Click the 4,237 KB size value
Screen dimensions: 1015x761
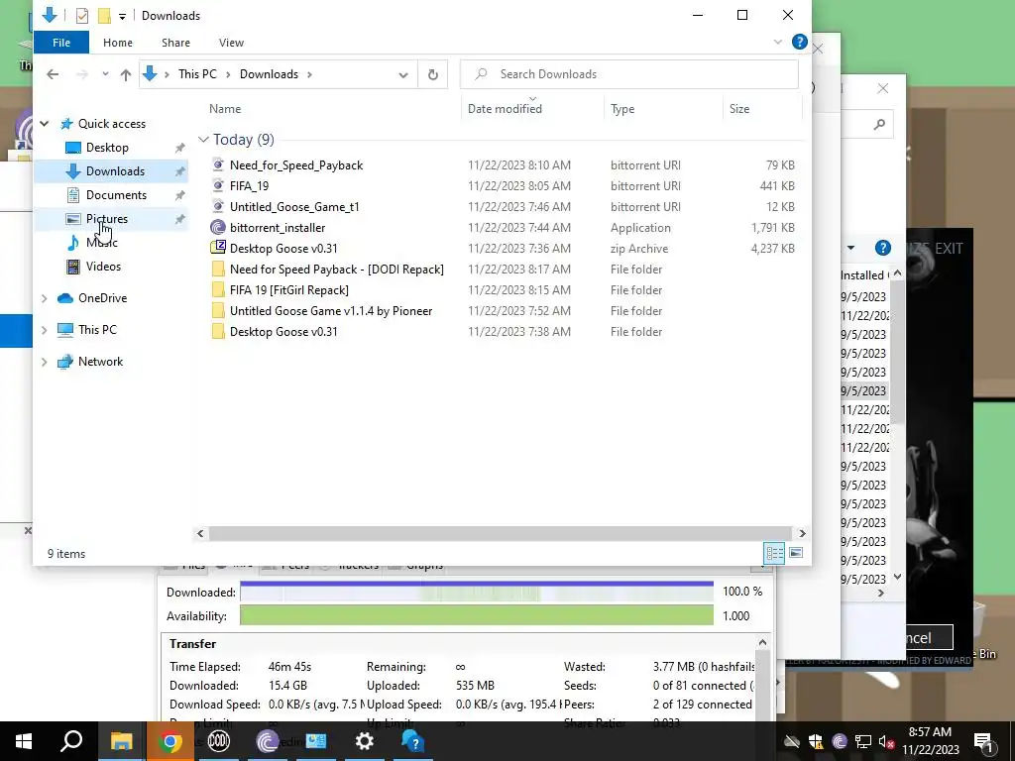coord(773,249)
